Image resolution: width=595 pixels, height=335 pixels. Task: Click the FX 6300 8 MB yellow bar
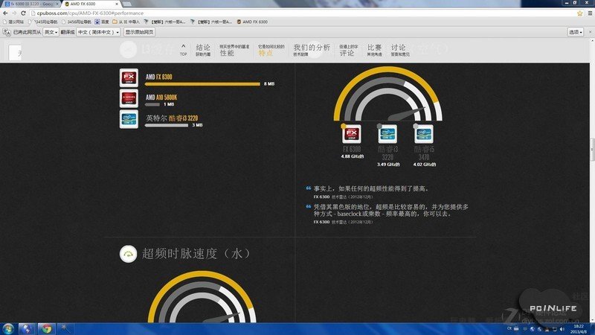tap(202, 84)
